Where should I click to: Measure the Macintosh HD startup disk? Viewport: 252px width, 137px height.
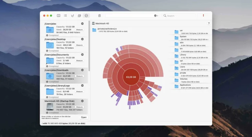tap(80, 107)
